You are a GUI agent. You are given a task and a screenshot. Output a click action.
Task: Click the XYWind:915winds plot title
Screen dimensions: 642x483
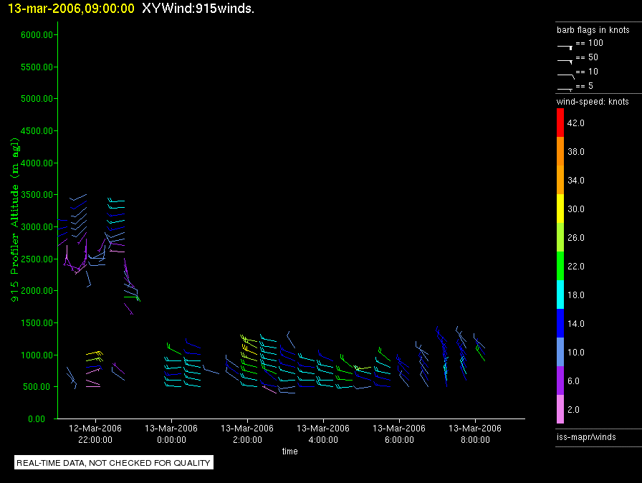[198, 8]
